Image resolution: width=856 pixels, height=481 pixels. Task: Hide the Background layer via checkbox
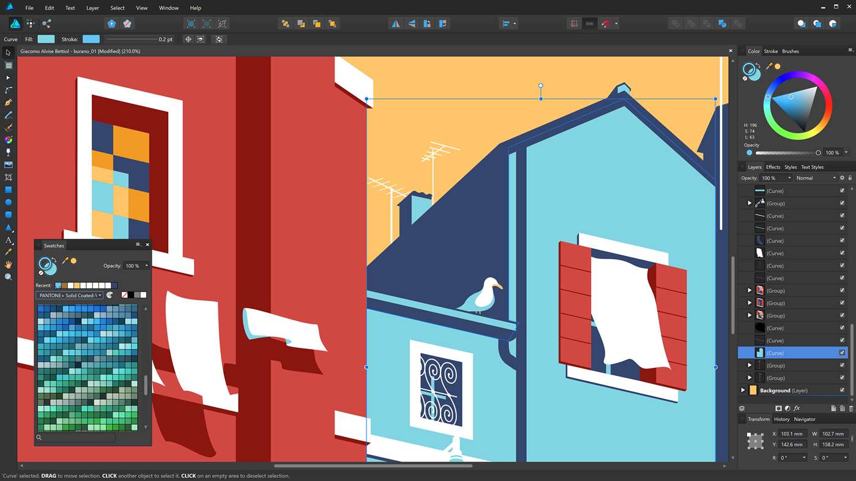point(842,391)
